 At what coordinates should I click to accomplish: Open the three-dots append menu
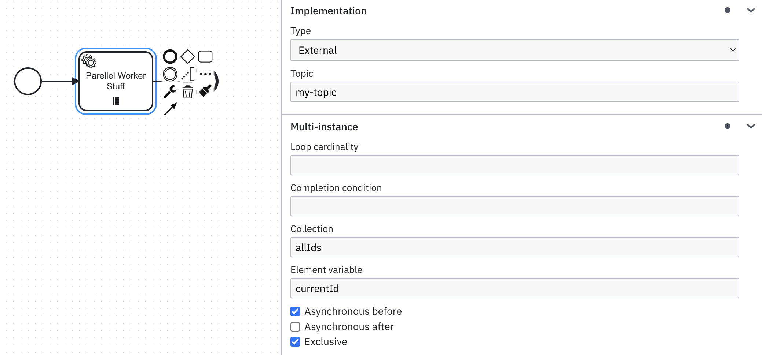pos(205,74)
